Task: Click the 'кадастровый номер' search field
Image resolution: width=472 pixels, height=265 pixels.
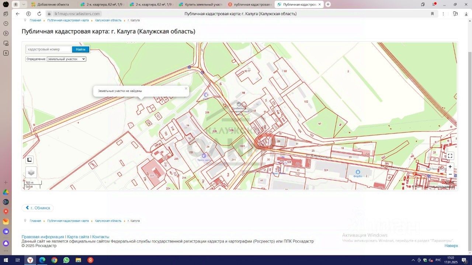Action: [49, 49]
